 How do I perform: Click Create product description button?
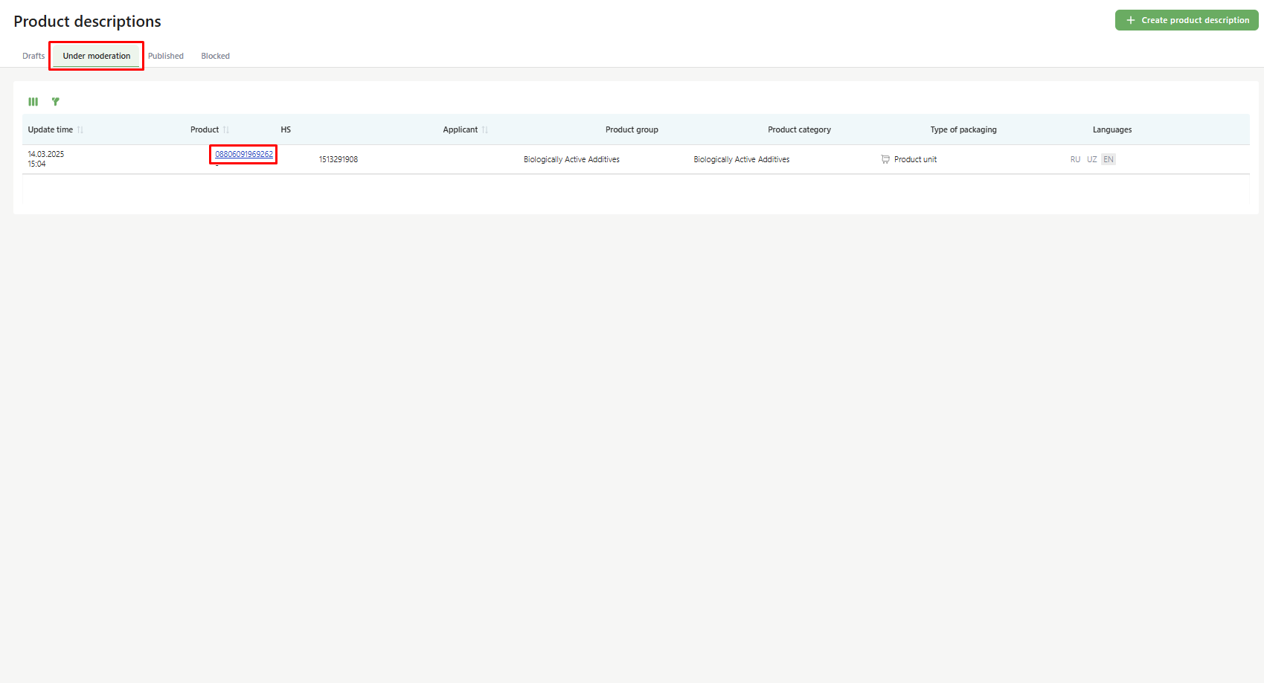(1187, 20)
